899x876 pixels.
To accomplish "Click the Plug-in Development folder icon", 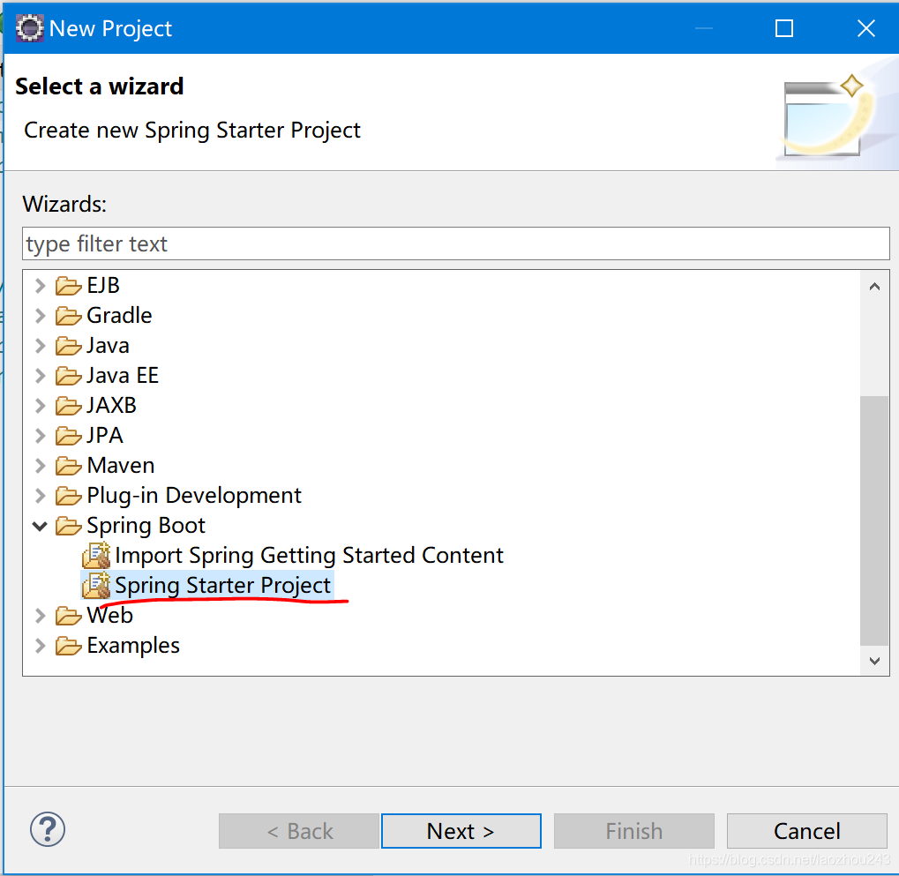I will (x=68, y=495).
